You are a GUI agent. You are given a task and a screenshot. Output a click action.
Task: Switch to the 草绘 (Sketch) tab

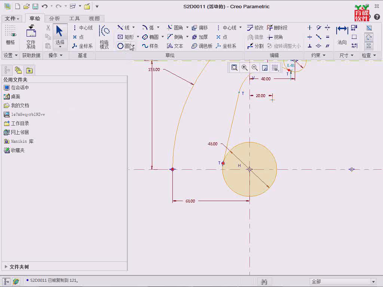(35, 18)
